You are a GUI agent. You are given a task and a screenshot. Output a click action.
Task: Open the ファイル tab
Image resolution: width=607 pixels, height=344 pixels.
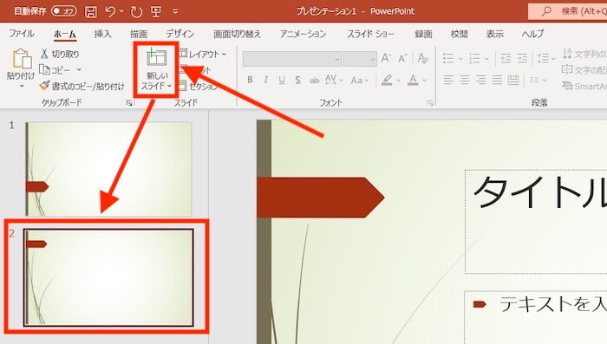click(x=22, y=34)
